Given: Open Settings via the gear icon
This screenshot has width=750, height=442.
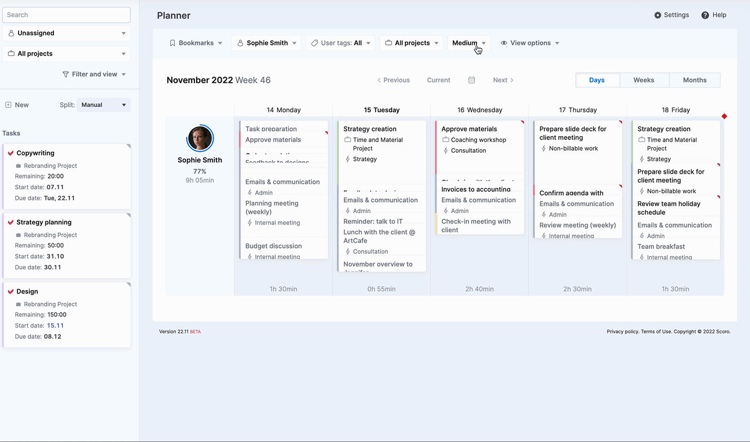Looking at the screenshot, I should [x=658, y=15].
